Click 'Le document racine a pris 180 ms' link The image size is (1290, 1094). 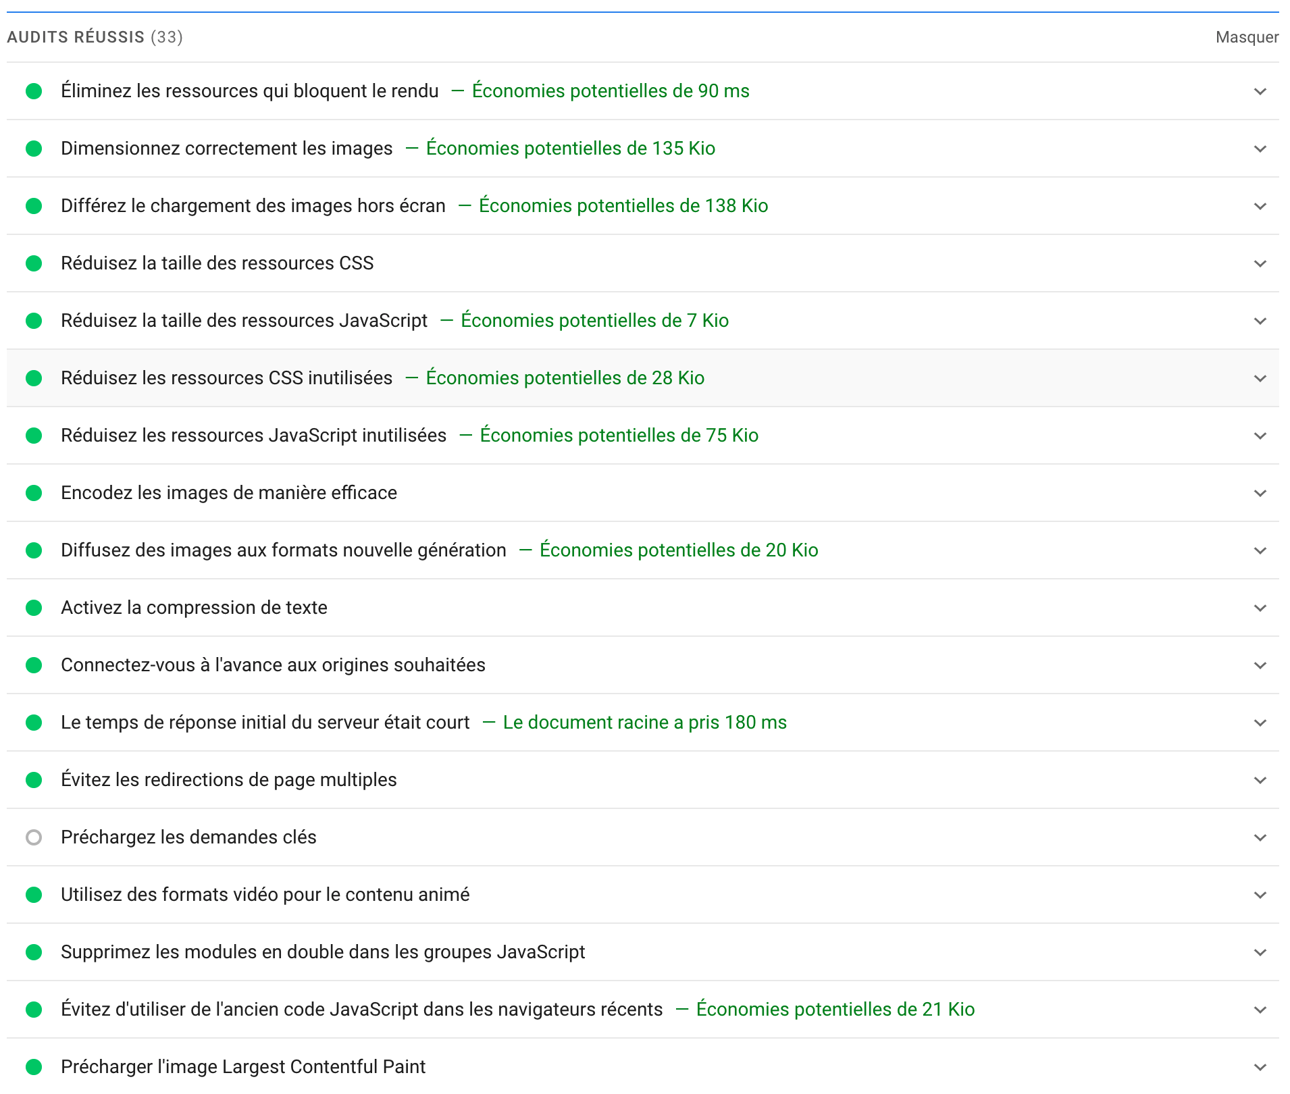pyautogui.click(x=644, y=722)
